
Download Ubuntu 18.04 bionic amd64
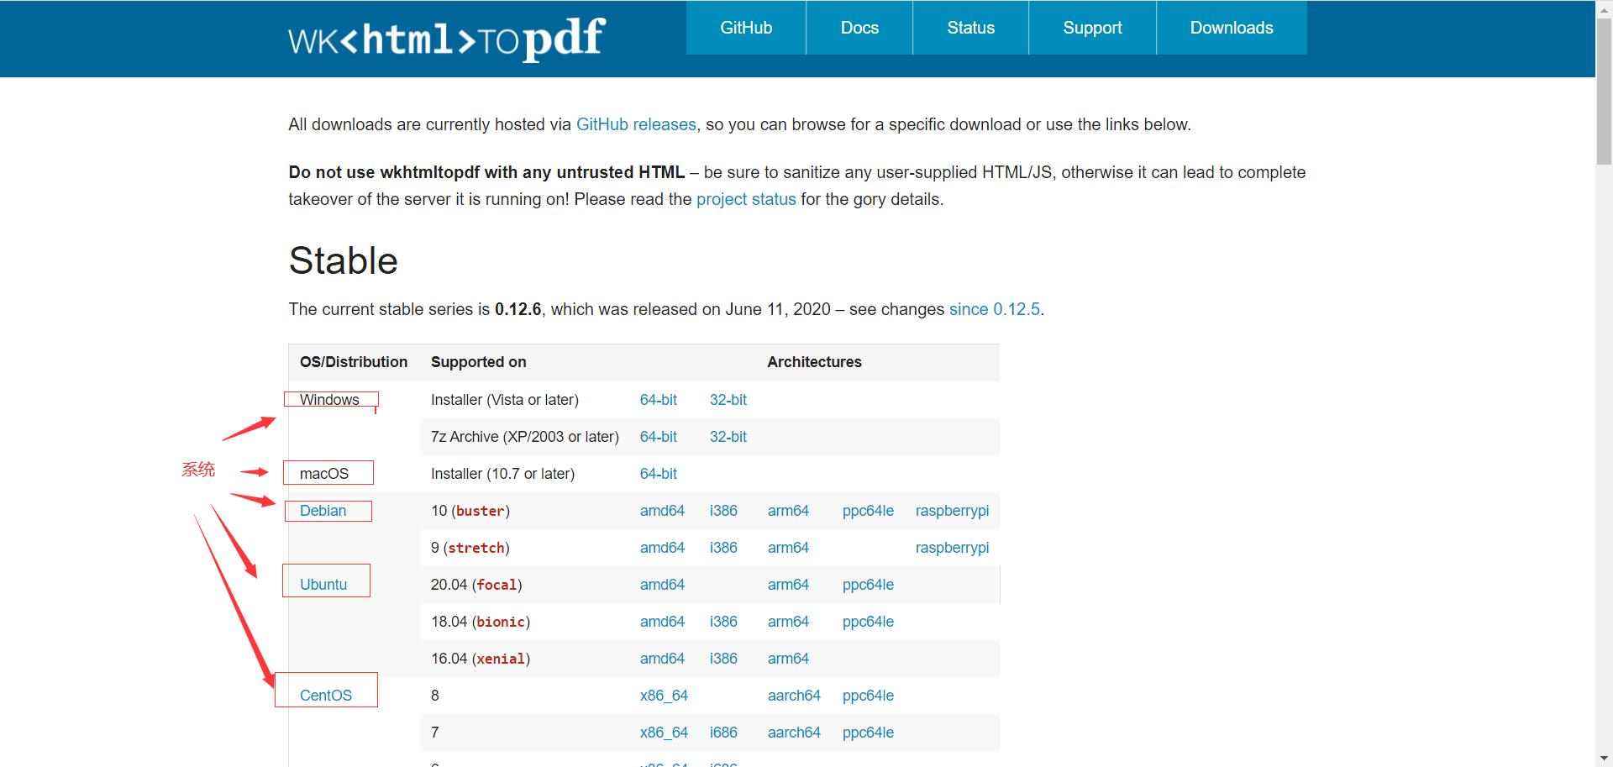[662, 622]
